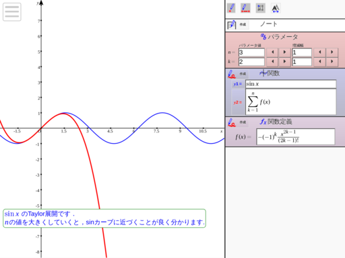Increase the n step size

click(x=332, y=52)
